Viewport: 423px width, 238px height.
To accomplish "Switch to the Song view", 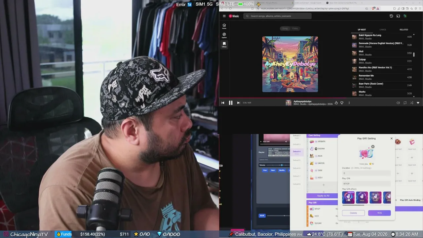I will pyautogui.click(x=285, y=28).
